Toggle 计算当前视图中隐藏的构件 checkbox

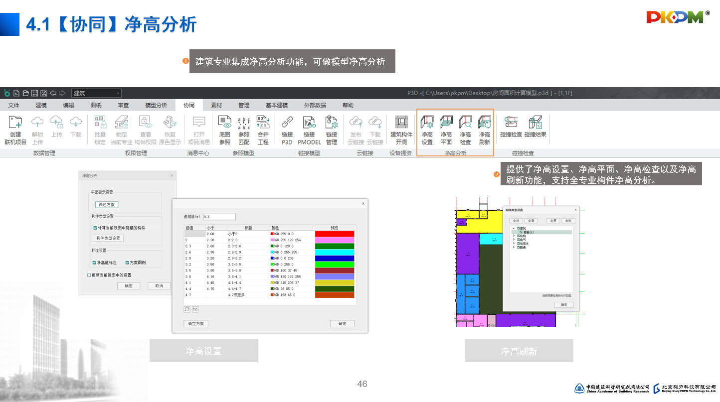point(95,228)
